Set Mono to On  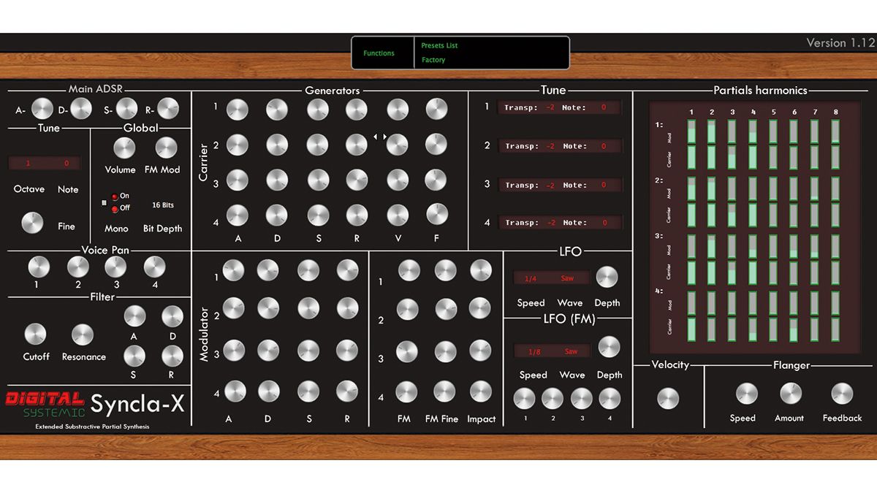tap(115, 195)
